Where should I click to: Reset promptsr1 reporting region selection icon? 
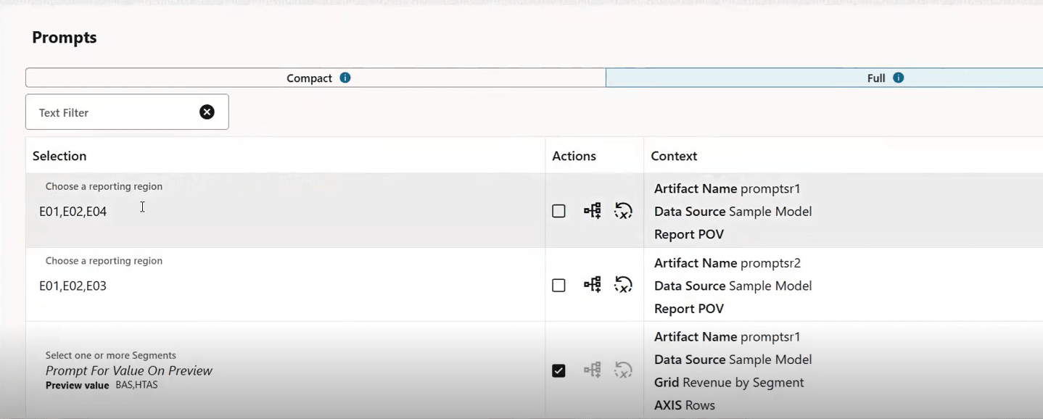pyautogui.click(x=623, y=211)
